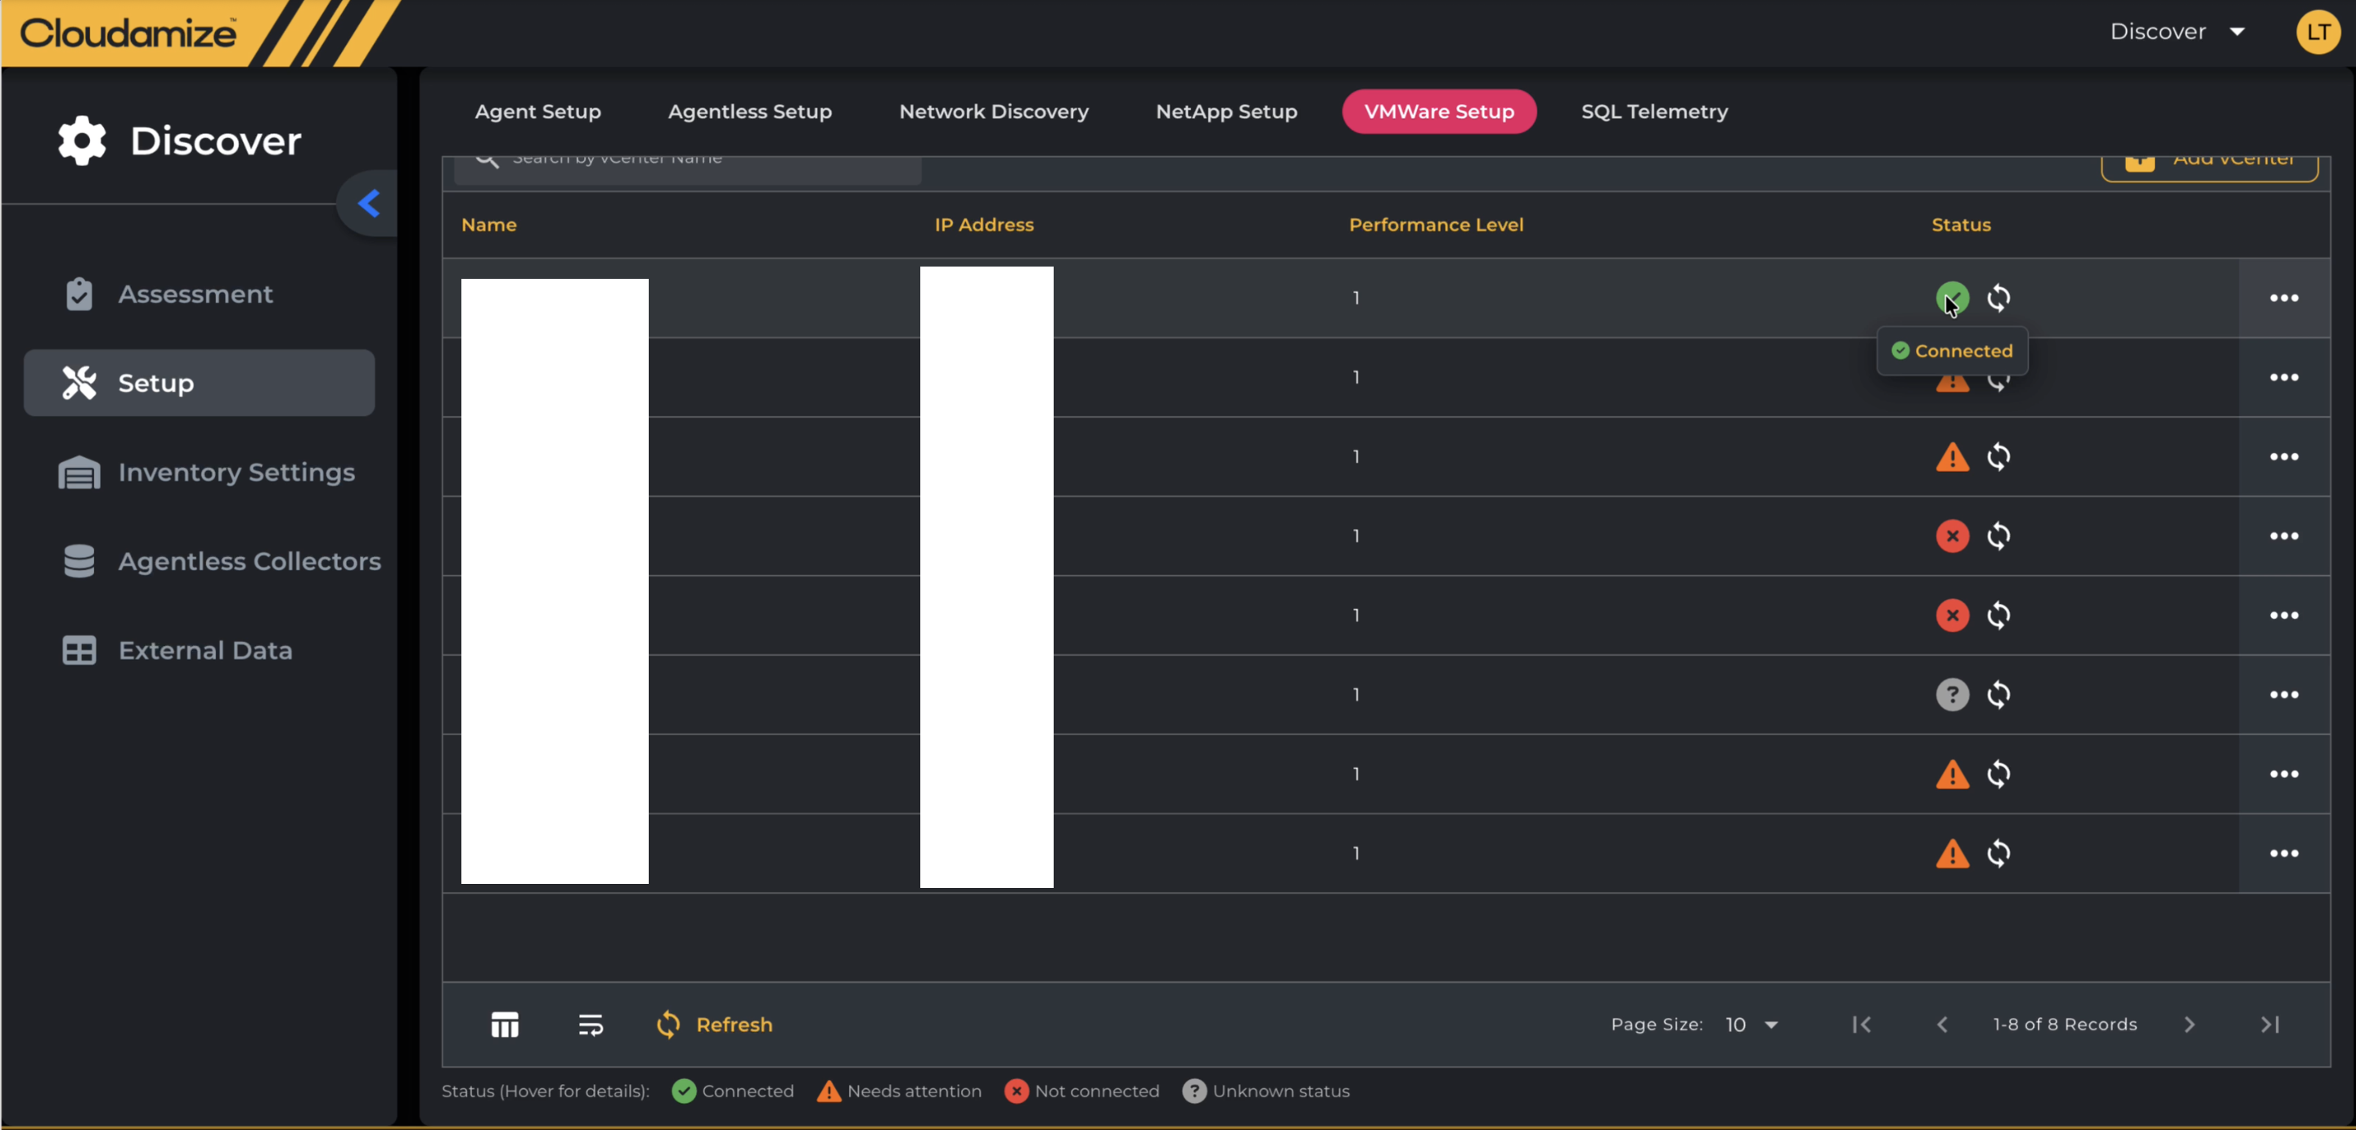This screenshot has height=1130, width=2356.
Task: Open more options for the seventh row
Action: [2284, 774]
